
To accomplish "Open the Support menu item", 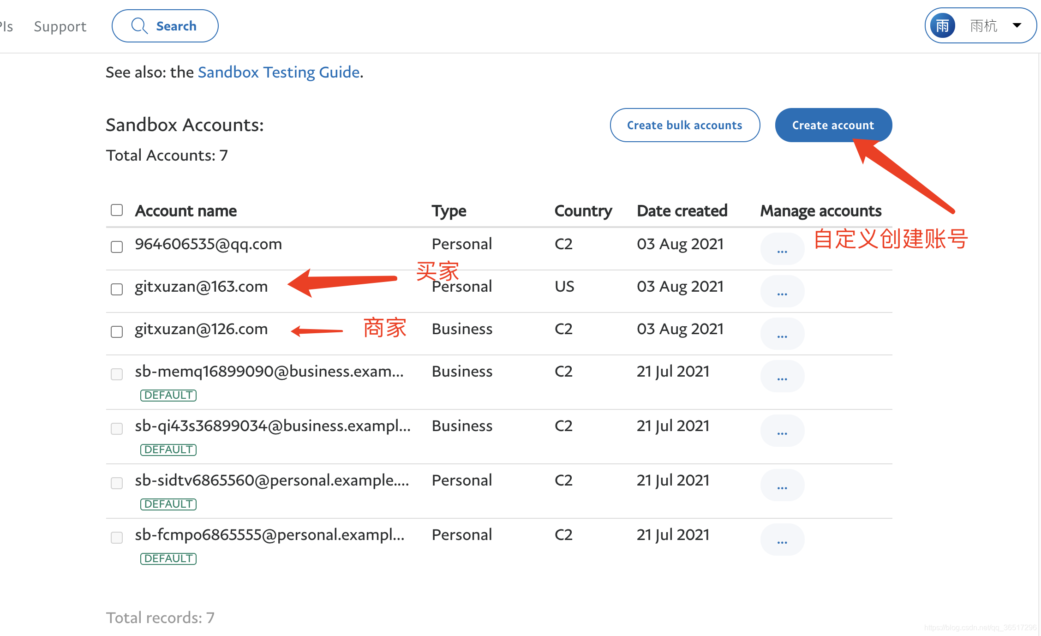I will pyautogui.click(x=60, y=26).
